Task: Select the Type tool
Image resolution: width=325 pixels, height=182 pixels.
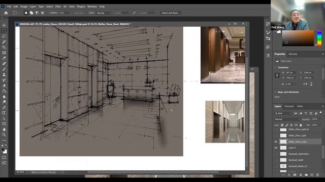Action: 4,113
